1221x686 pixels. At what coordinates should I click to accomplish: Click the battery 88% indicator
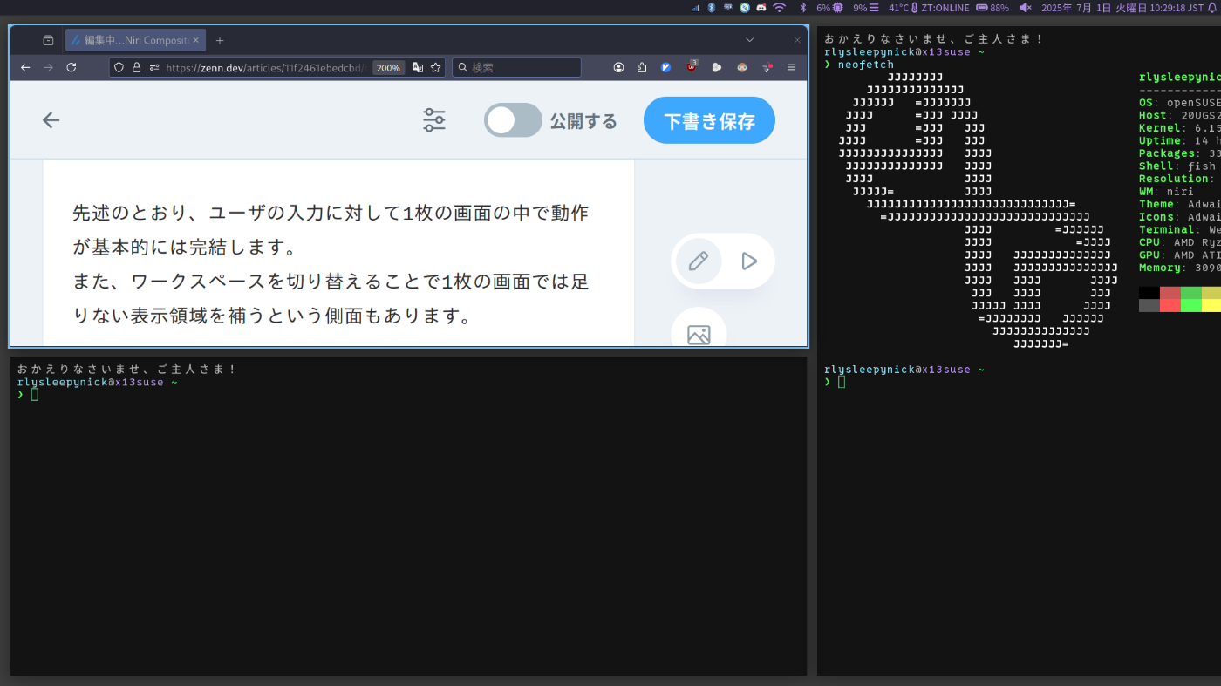coord(992,7)
